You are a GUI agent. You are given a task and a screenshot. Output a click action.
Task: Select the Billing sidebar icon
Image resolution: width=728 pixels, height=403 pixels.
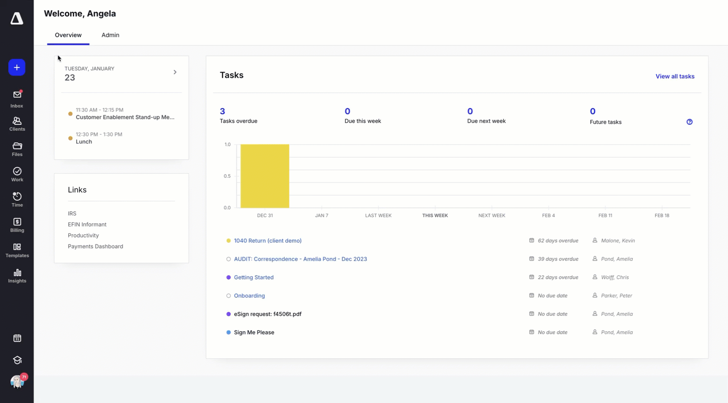pos(17,225)
